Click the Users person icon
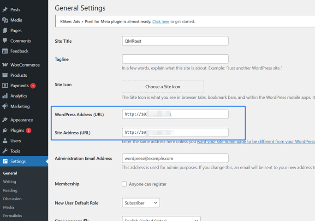 pyautogui.click(x=5, y=141)
